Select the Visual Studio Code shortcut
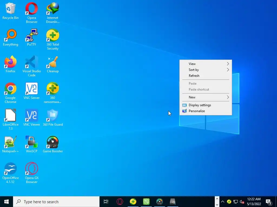Image resolution: width=277 pixels, height=207 pixels. point(31,66)
